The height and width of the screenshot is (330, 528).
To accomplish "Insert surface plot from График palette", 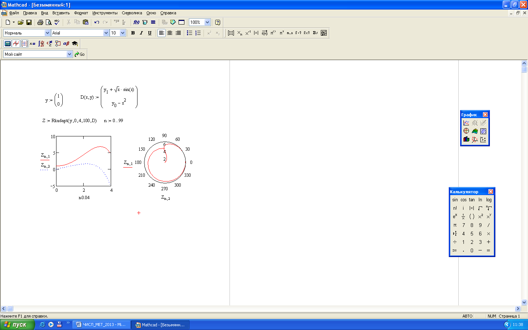I will 475,131.
